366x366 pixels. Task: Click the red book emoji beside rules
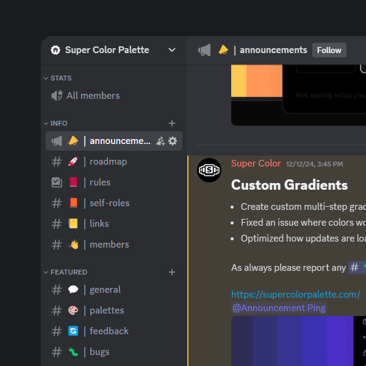(x=73, y=182)
